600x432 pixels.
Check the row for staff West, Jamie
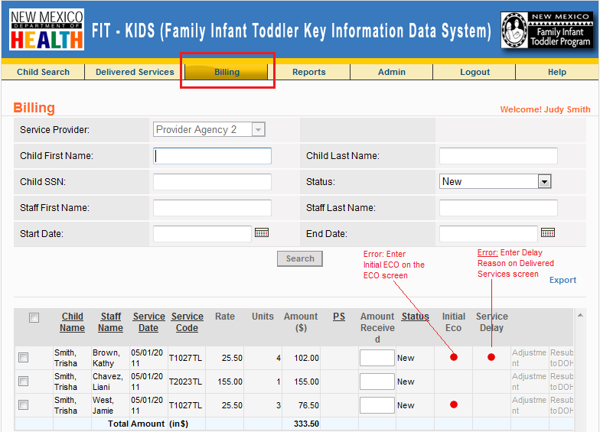[x=23, y=405]
